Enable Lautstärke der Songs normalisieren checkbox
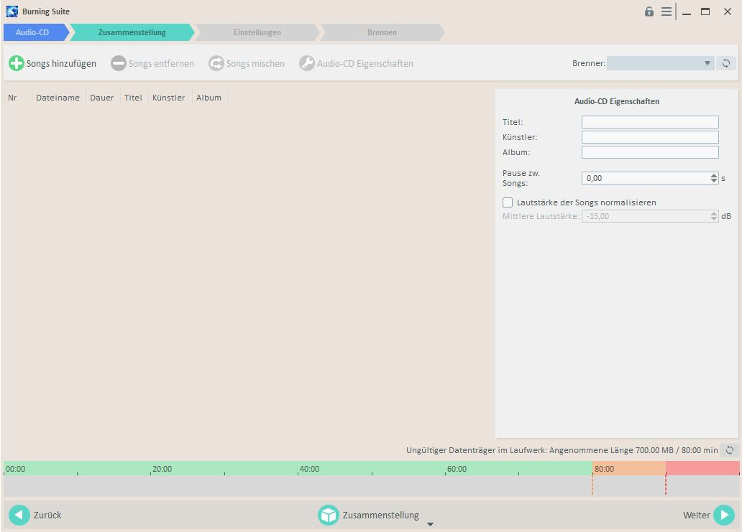 [508, 202]
